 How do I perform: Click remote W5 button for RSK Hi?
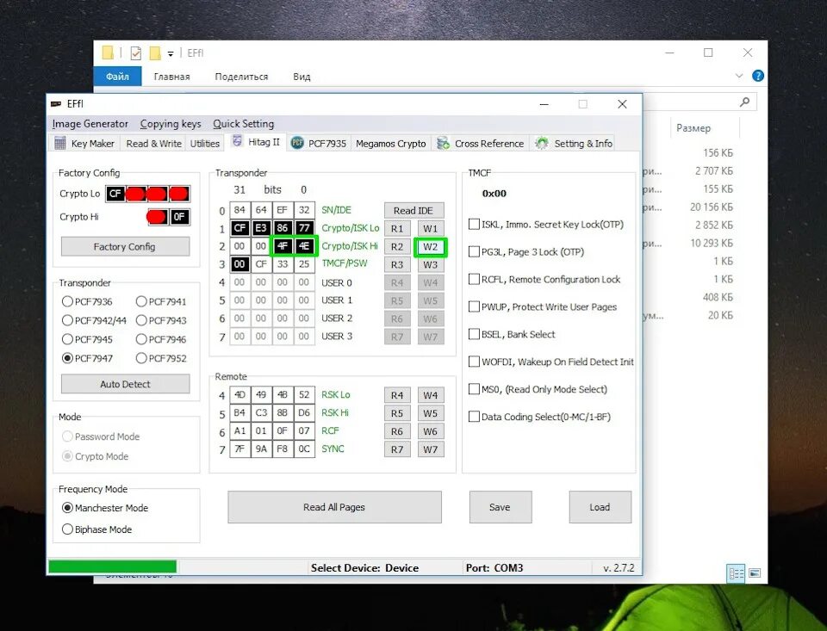tap(431, 413)
